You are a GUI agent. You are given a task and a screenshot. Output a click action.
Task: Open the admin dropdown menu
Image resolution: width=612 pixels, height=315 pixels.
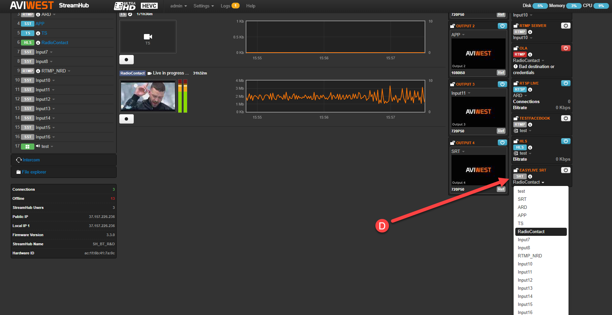178,6
